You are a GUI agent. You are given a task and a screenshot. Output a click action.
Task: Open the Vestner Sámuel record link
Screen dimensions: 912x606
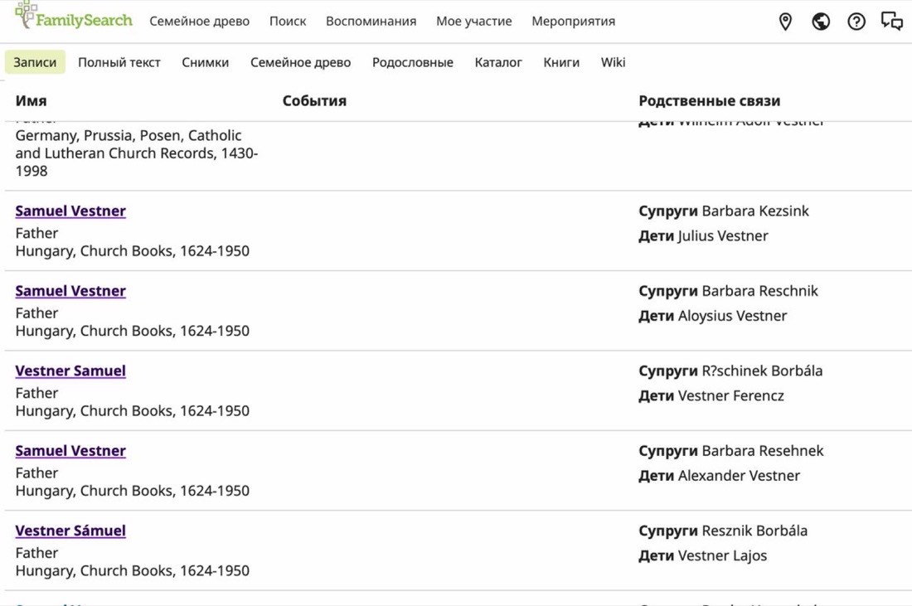(x=70, y=531)
